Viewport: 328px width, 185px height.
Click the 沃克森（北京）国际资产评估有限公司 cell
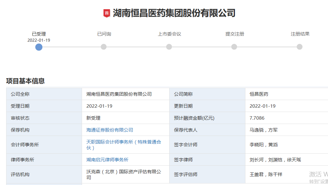click(x=126, y=174)
